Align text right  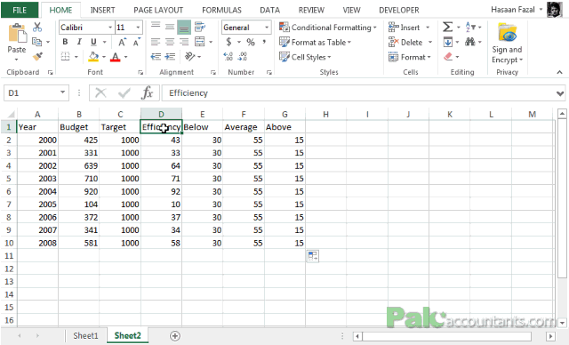[184, 42]
